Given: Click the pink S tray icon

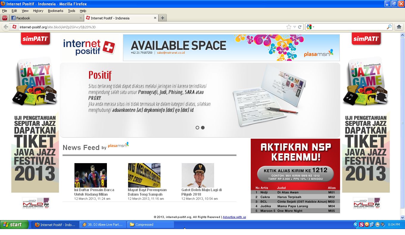Looking at the screenshot, I should tap(361, 225).
